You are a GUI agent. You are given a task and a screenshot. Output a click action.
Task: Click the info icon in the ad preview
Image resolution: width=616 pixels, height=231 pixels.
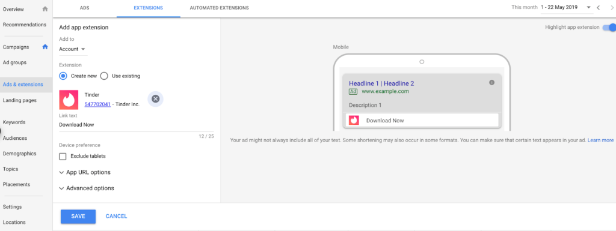[x=491, y=83]
